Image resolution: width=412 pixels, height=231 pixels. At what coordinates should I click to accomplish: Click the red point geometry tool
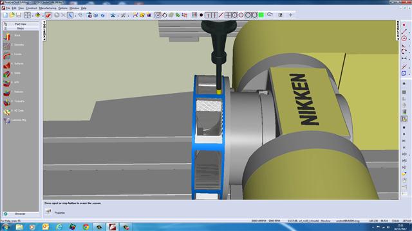click(404, 26)
